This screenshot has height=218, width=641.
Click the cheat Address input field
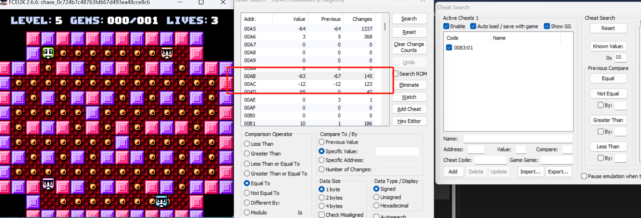(x=476, y=149)
